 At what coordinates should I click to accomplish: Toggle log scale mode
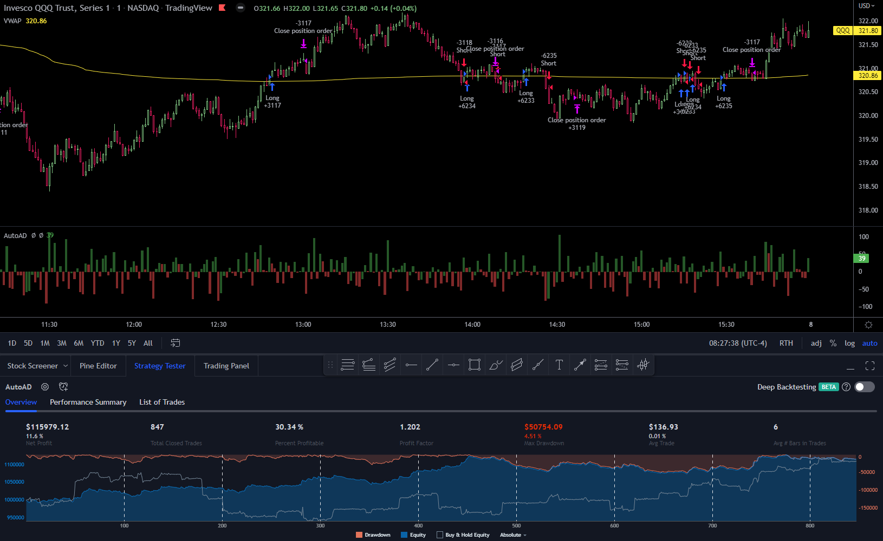849,343
